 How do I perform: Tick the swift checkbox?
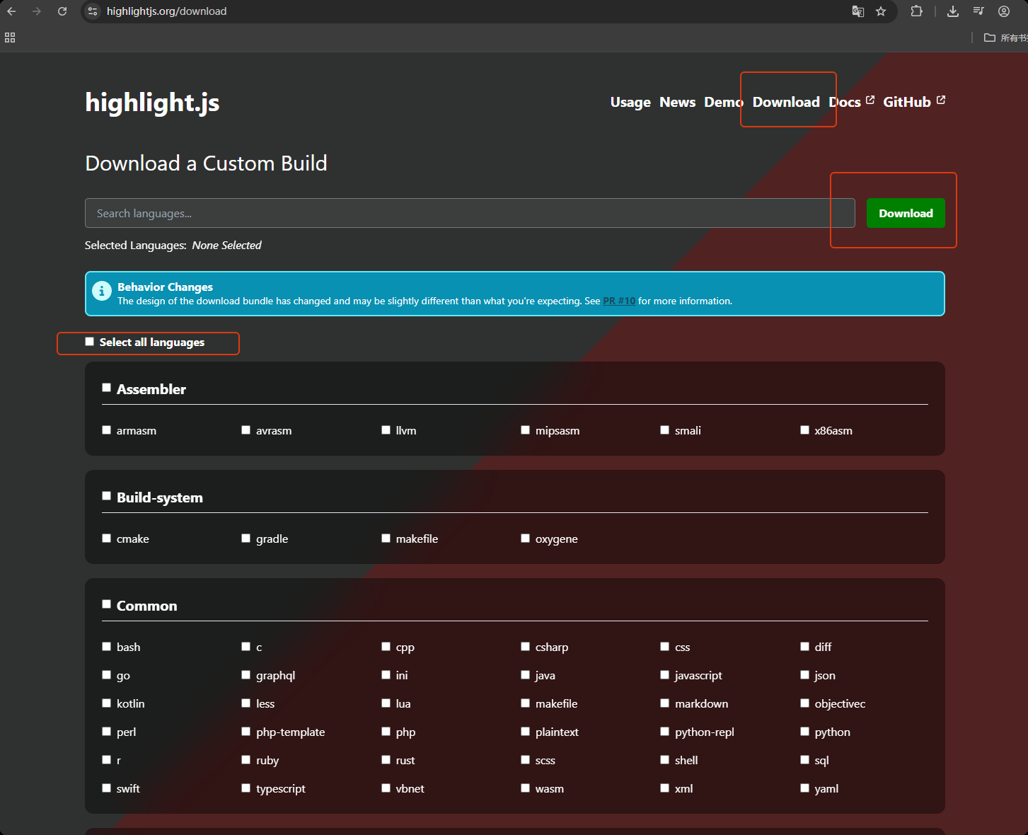click(106, 788)
